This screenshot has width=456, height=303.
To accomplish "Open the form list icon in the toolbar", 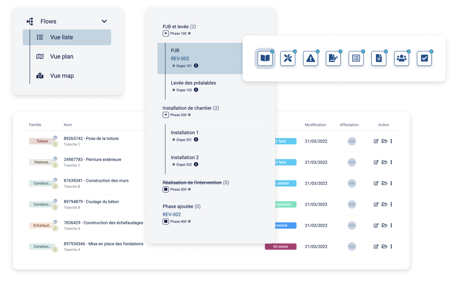I will (356, 58).
